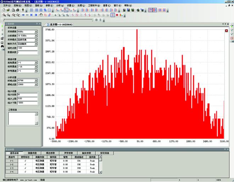Image resolution: width=234 pixels, height=182 pixels.
Task: Open the 时域点数 time-domain points dropdown
Action: (36, 80)
